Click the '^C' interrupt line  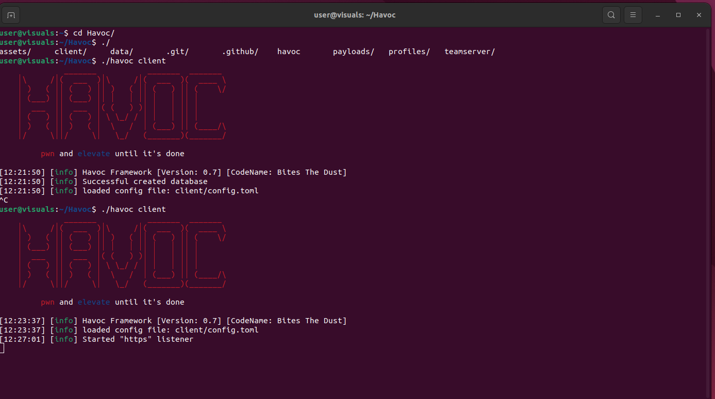pyautogui.click(x=4, y=200)
